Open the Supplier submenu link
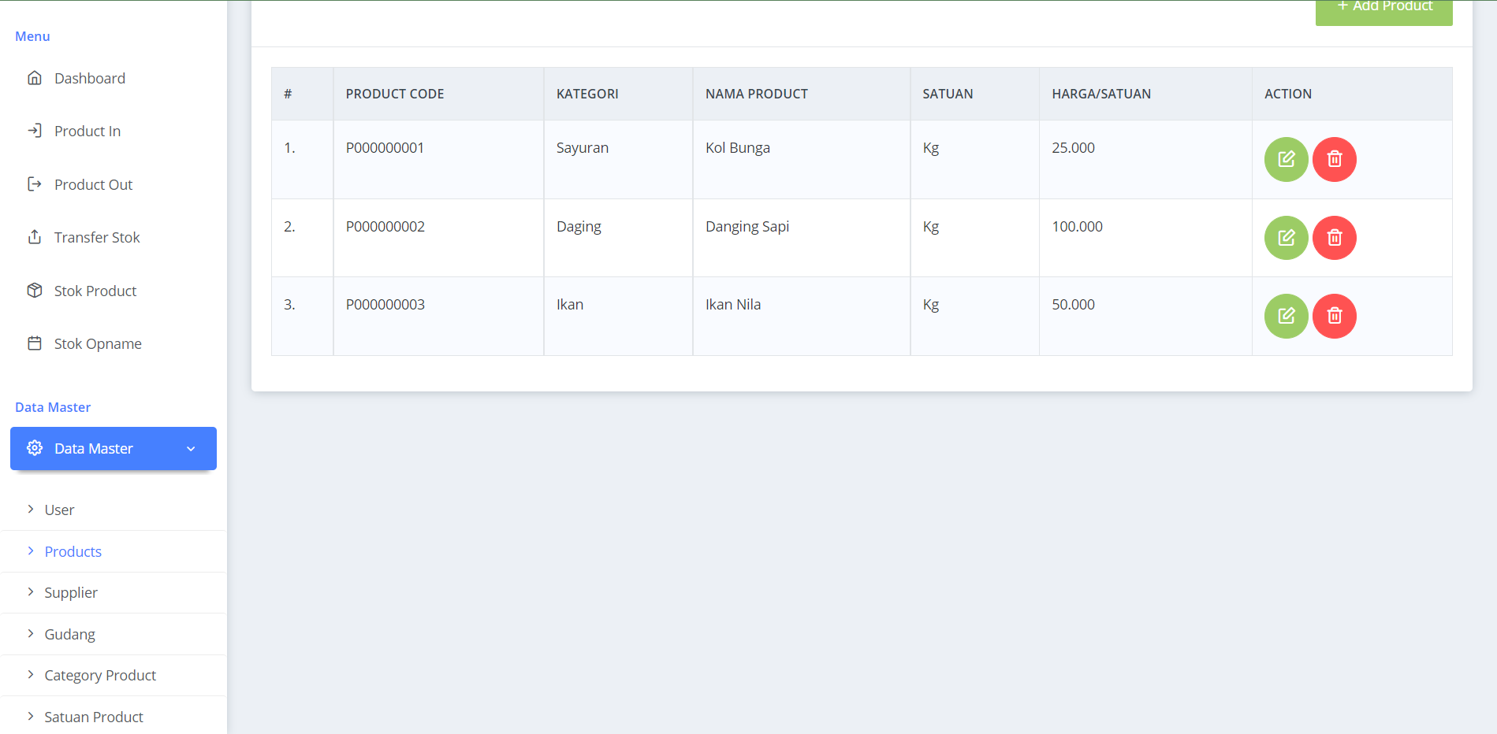 (71, 592)
